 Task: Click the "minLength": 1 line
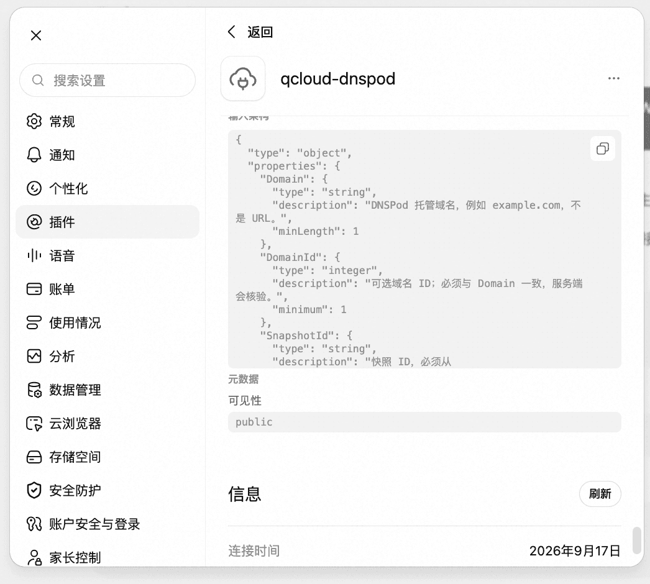(316, 231)
